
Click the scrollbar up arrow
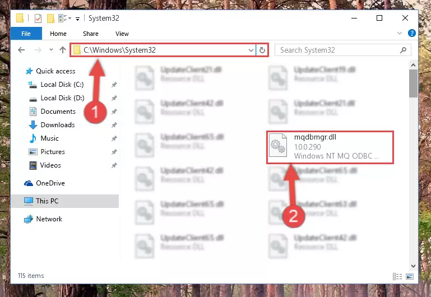pos(413,65)
